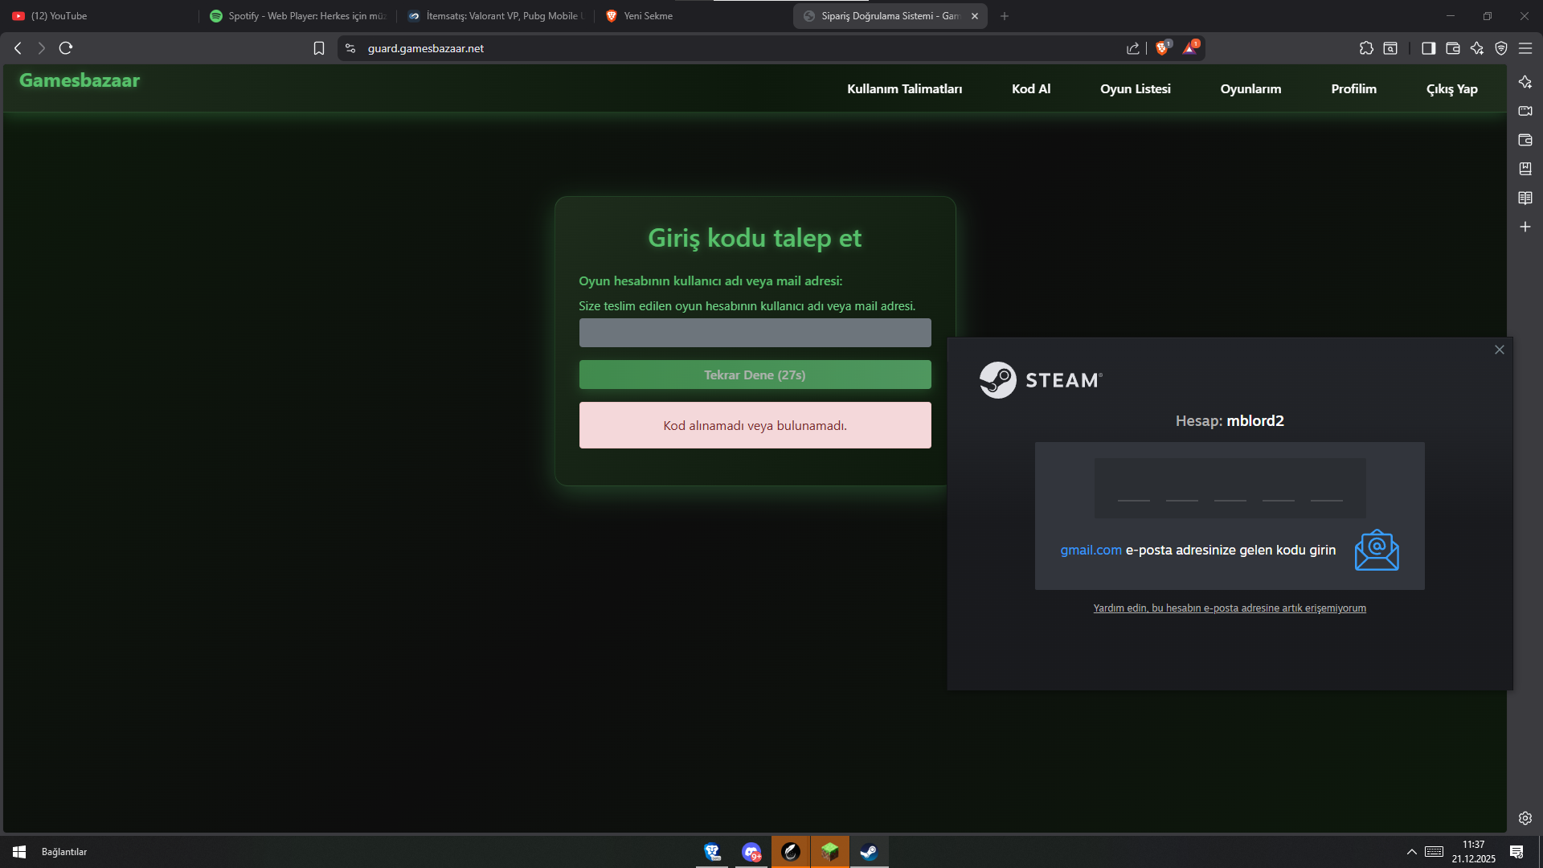Screen dimensions: 1543x868
Task: Switch to the İtemsatış tab
Action: point(496,16)
